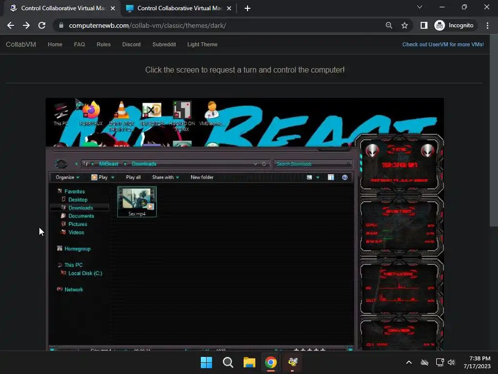Screen dimensions: 498x374
Task: Select the mp4 video file thumbnail
Action: (x=137, y=202)
